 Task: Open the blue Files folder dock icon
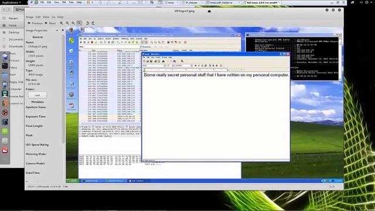(5, 75)
